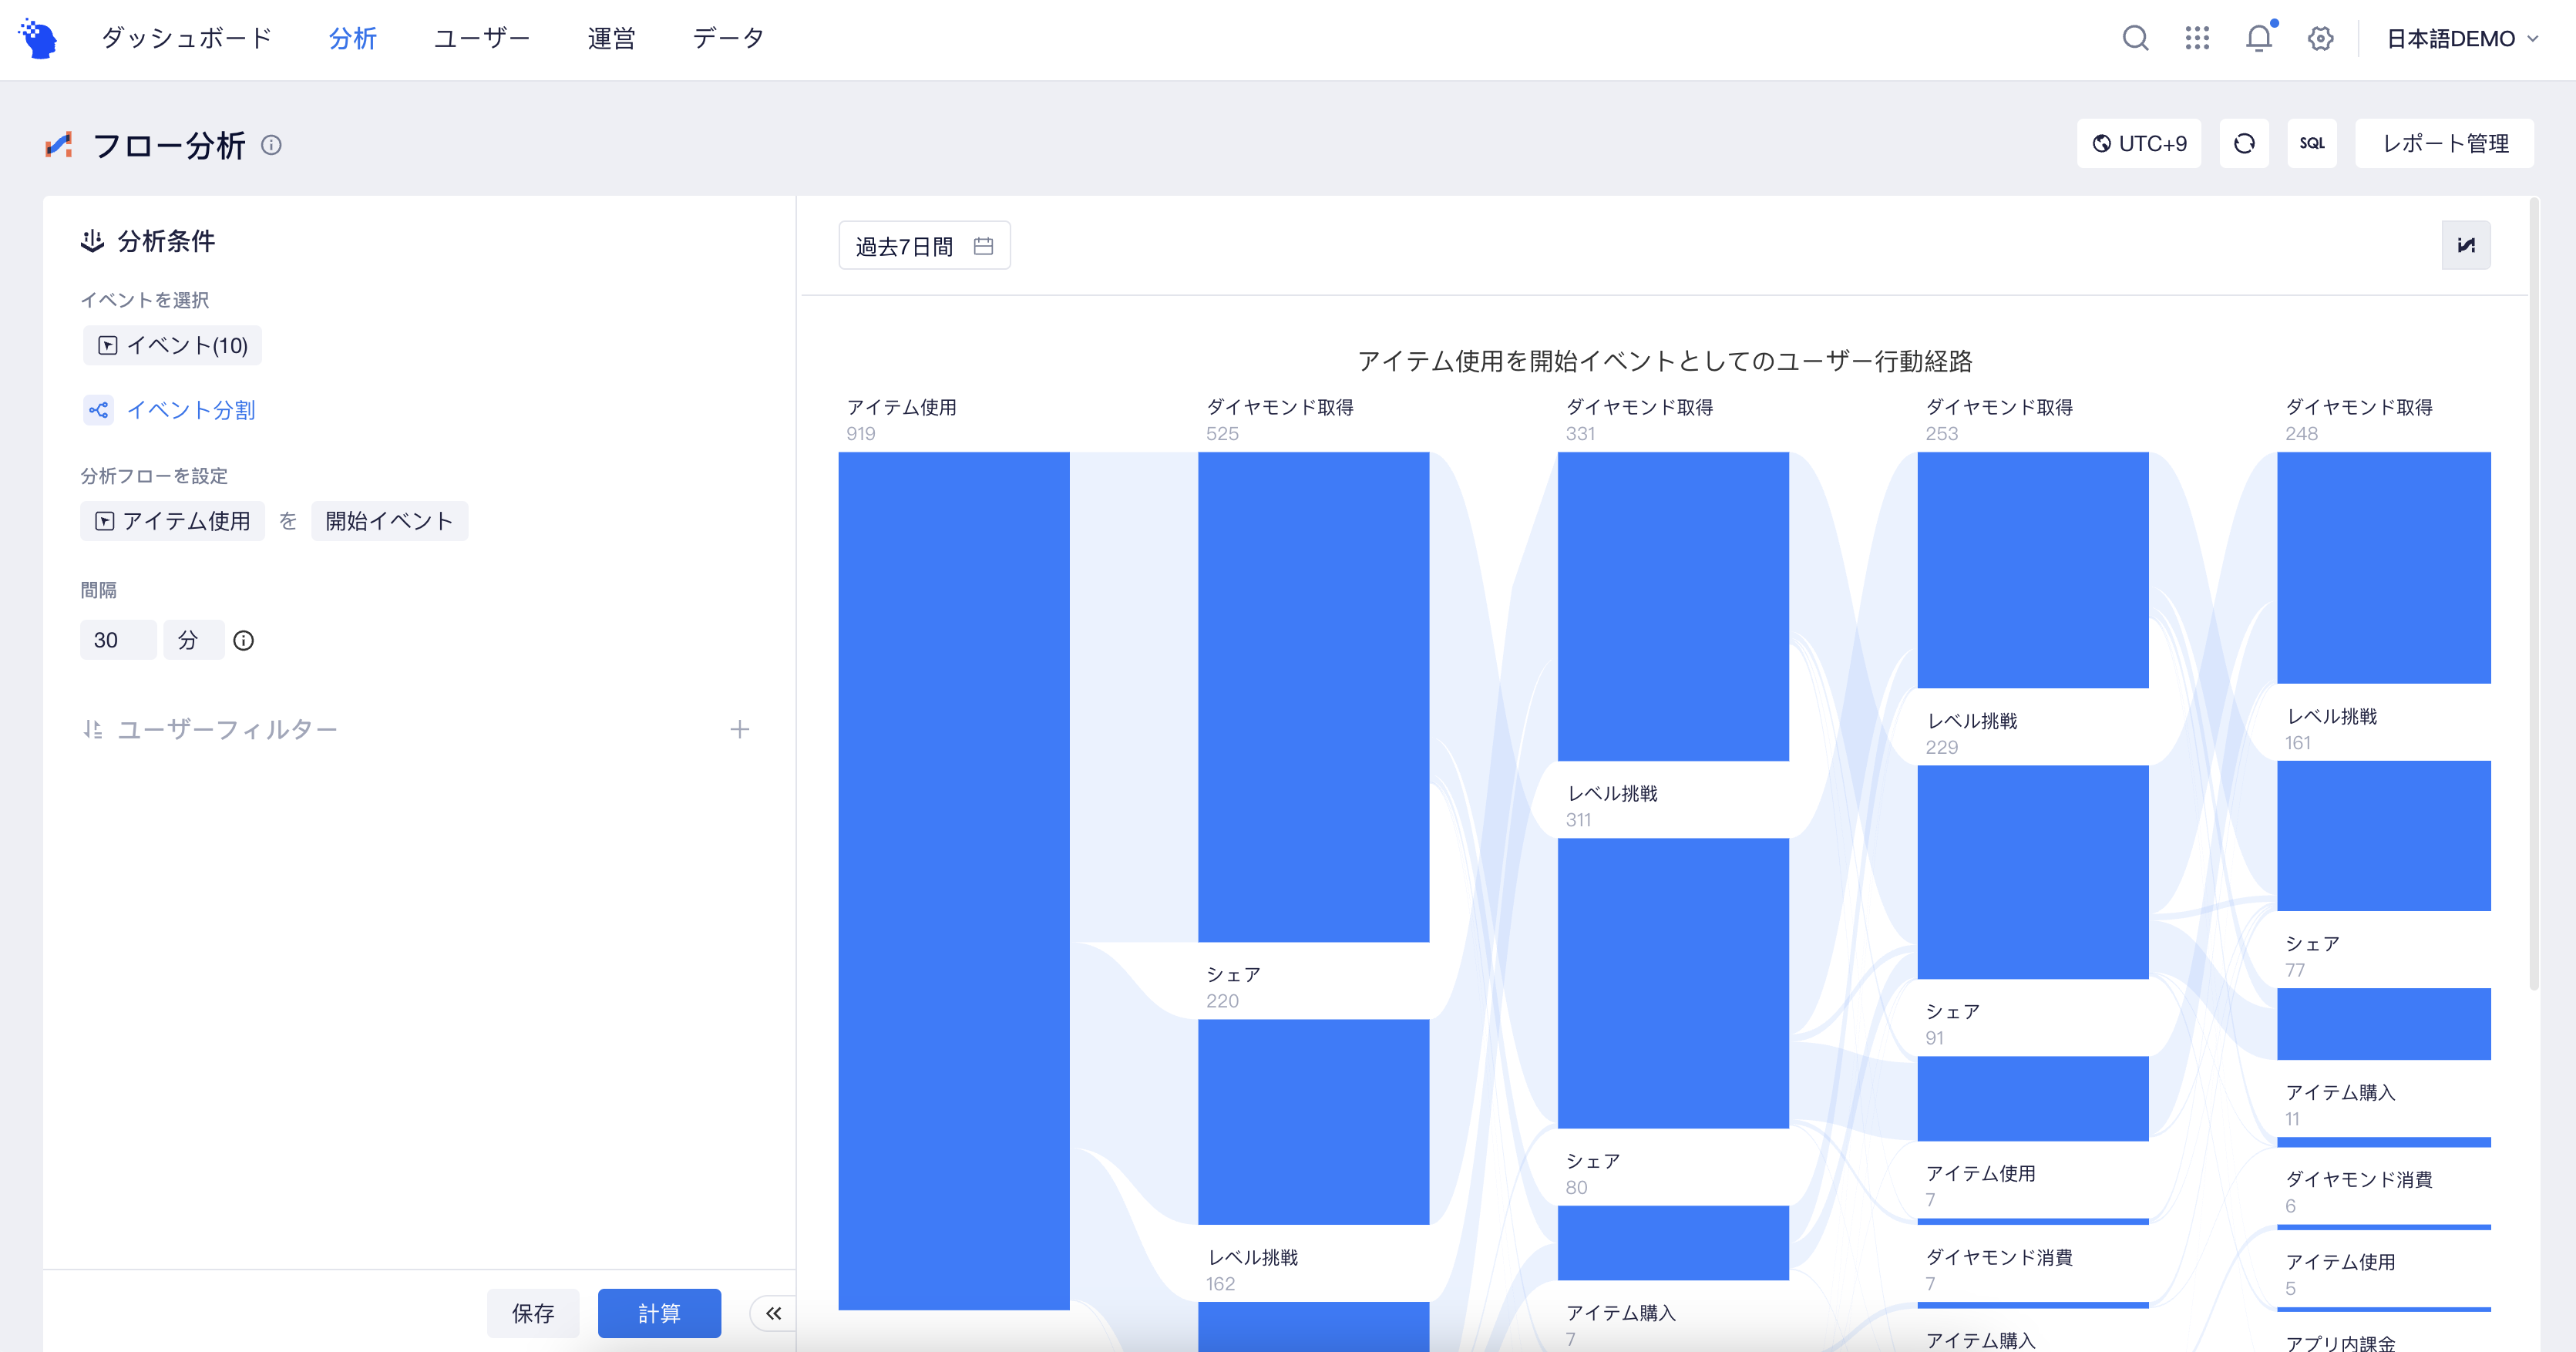The width and height of the screenshot is (2576, 1352).
Task: Click the イベント分割 split icon
Action: [x=98, y=410]
